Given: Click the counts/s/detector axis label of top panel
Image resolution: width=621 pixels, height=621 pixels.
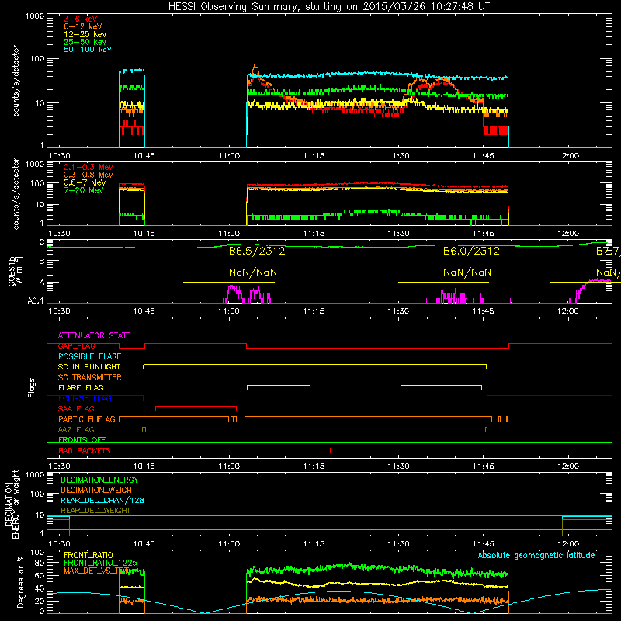Looking at the screenshot, I should click(16, 81).
